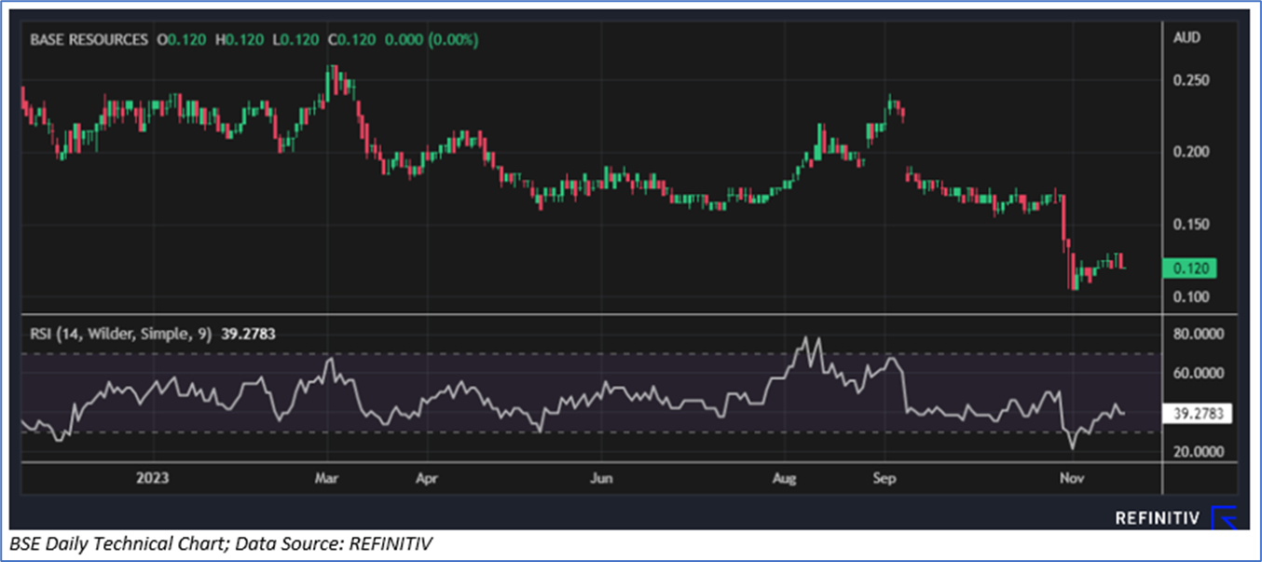Click the 2023 time axis label
Screen dimensions: 1262x562
pyautogui.click(x=151, y=478)
